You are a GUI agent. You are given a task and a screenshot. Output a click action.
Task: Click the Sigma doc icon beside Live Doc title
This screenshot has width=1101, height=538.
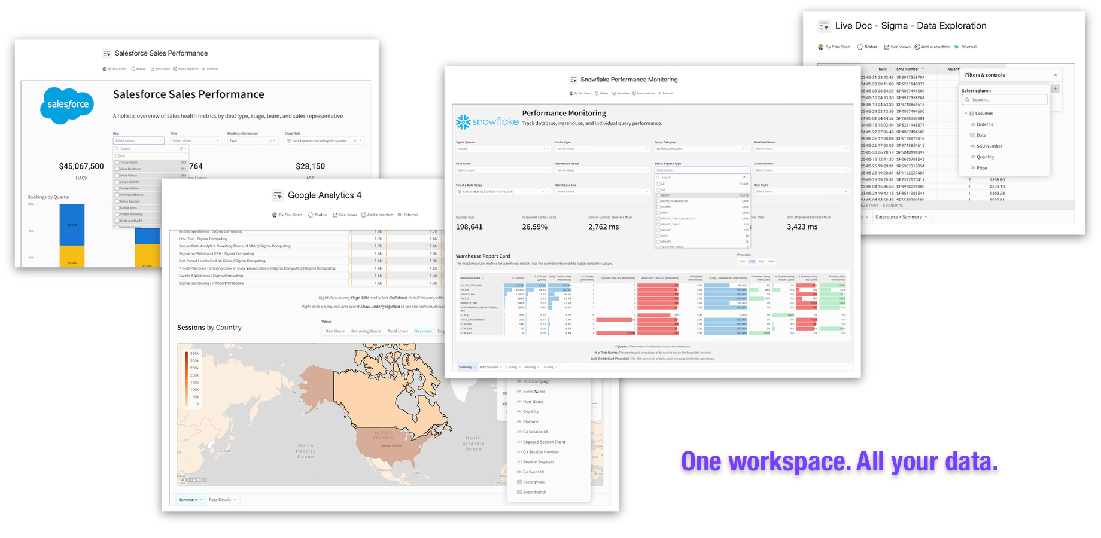tap(824, 26)
